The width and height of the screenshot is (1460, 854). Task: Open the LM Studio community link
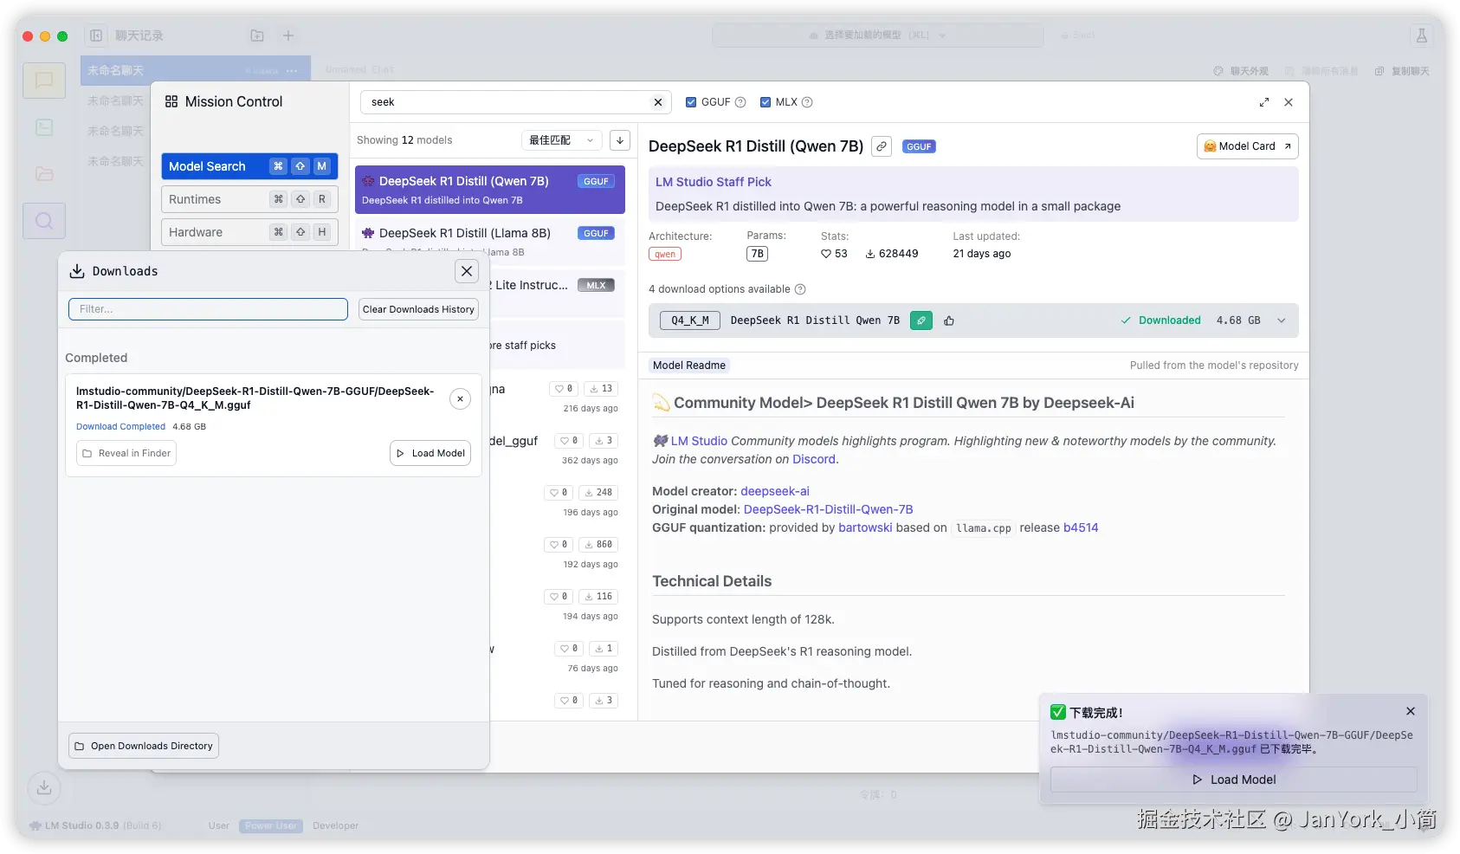(x=699, y=441)
